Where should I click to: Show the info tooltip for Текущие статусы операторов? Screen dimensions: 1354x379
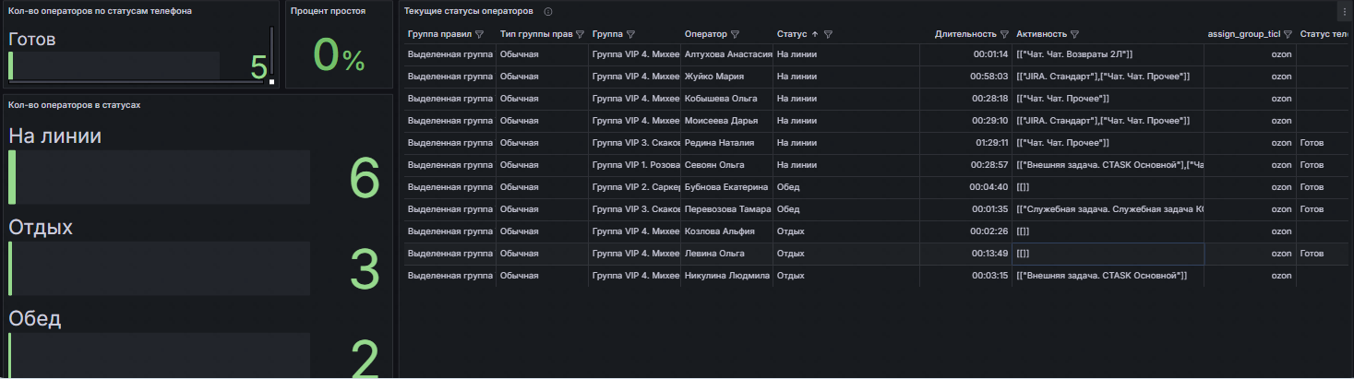click(548, 12)
